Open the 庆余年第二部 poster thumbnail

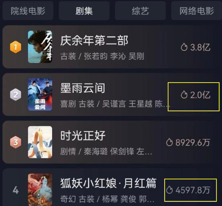tap(40, 47)
